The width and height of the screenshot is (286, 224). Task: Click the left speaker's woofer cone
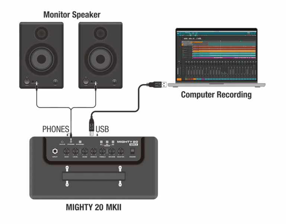pyautogui.click(x=41, y=59)
